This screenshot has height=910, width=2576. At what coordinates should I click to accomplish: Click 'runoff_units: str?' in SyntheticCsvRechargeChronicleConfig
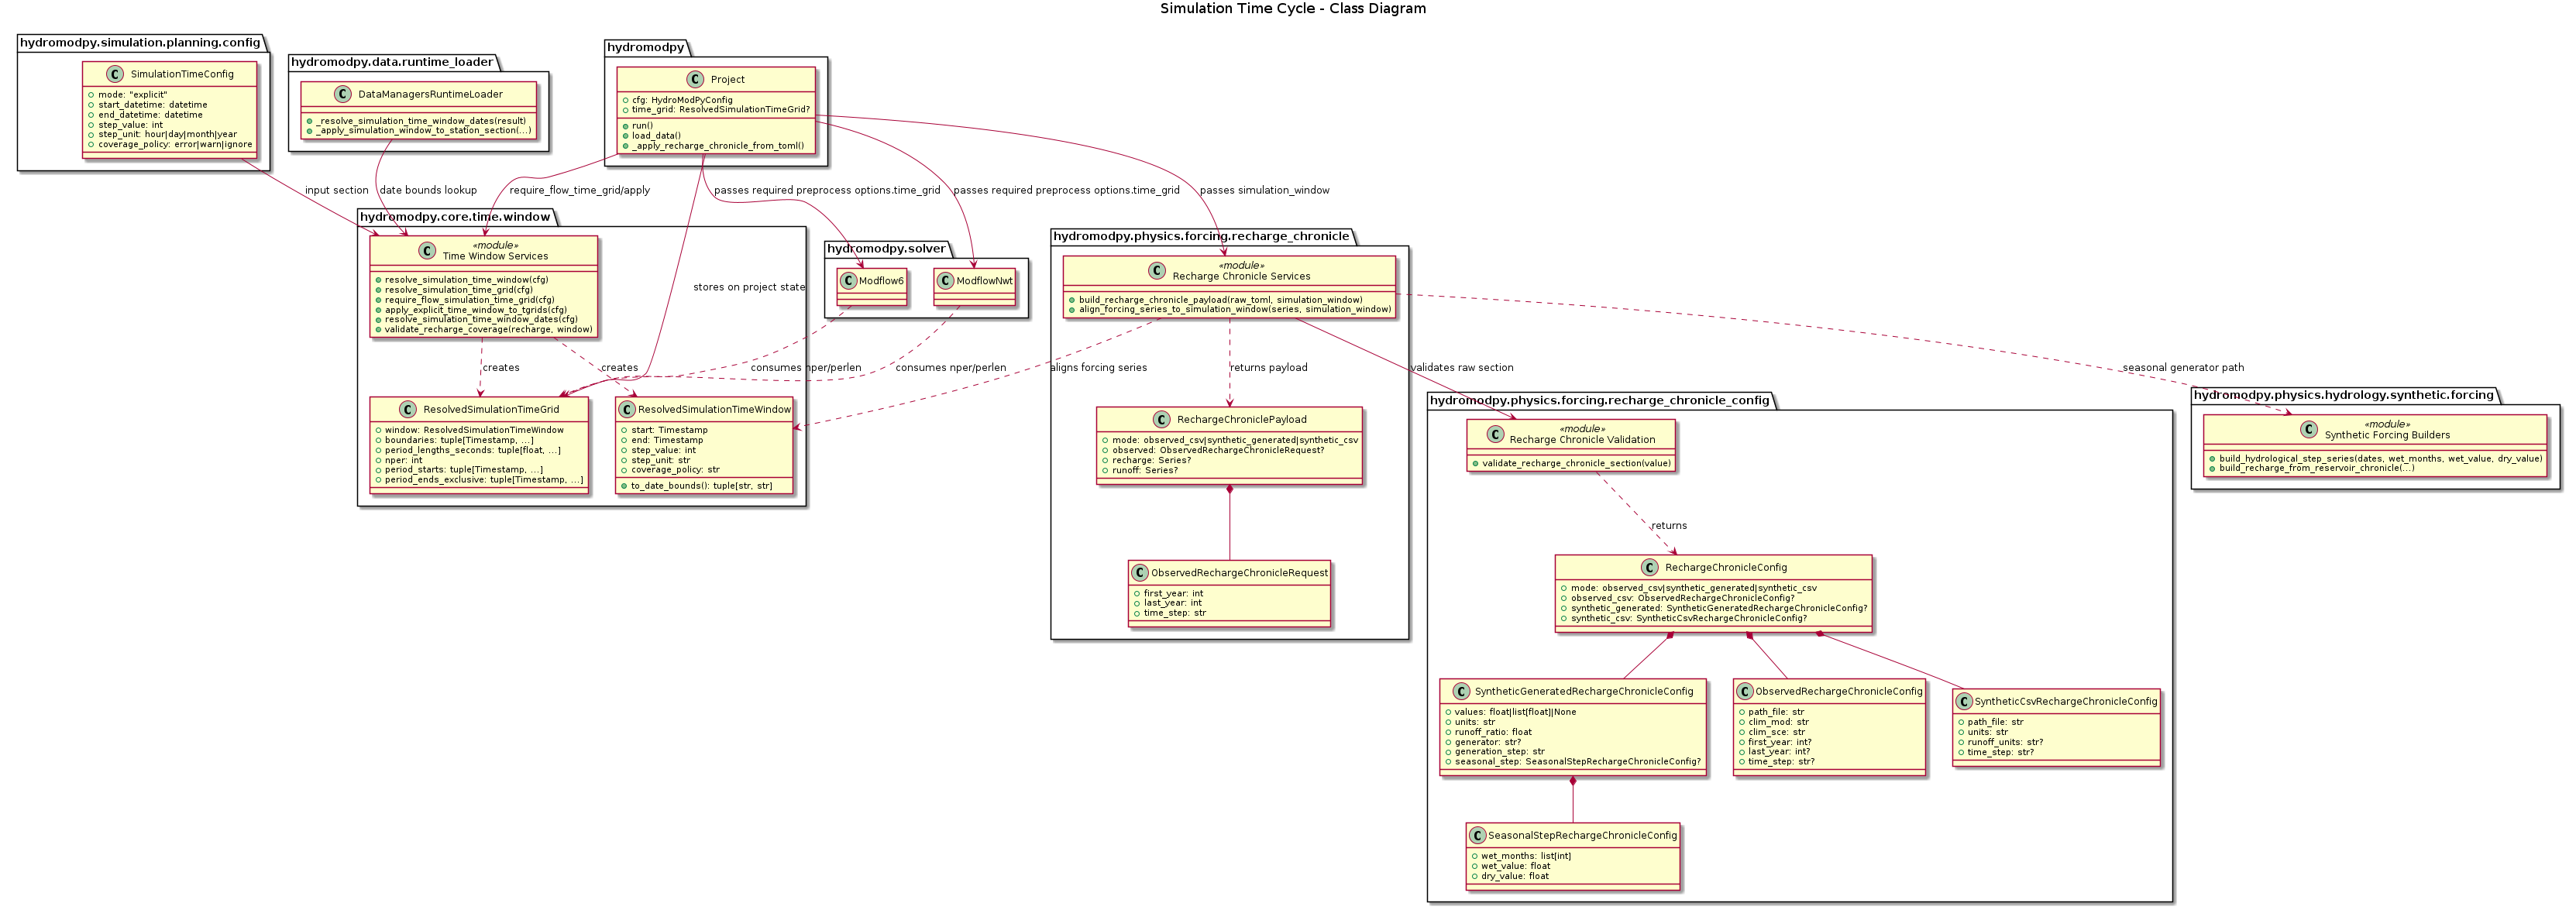coord(2005,742)
